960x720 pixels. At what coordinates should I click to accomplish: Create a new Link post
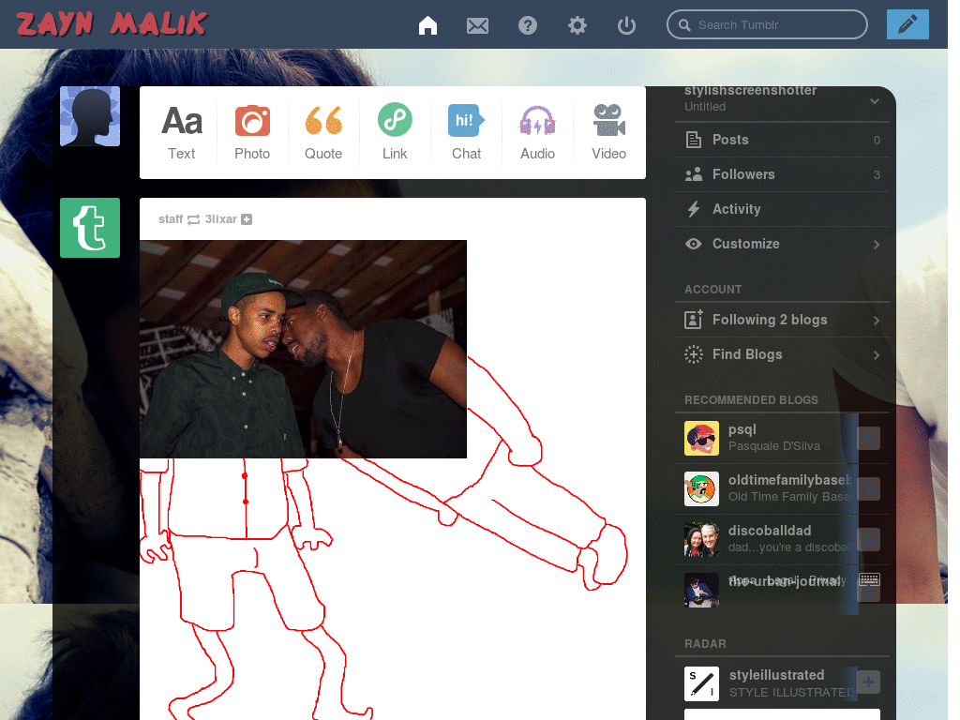[395, 132]
